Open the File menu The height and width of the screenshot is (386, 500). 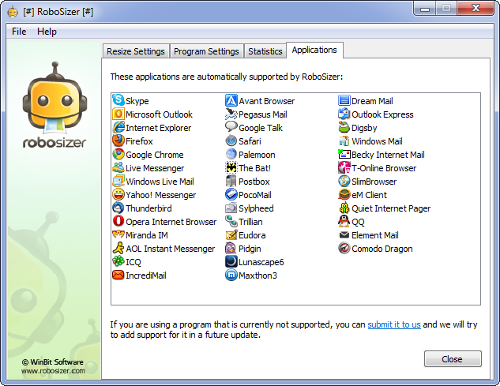coord(19,32)
